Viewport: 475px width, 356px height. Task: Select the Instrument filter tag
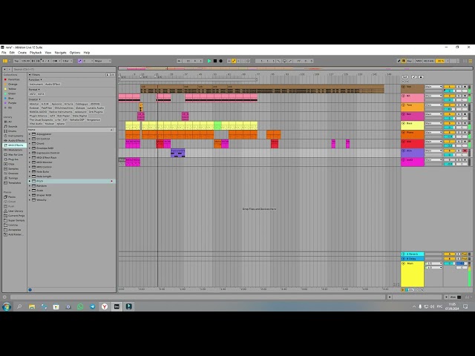[x=36, y=84]
